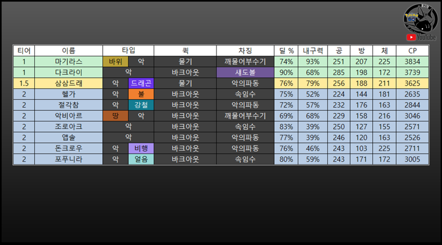Viewport: 442px width, 245px height.
Task: Select the CP column header
Action: (412, 51)
